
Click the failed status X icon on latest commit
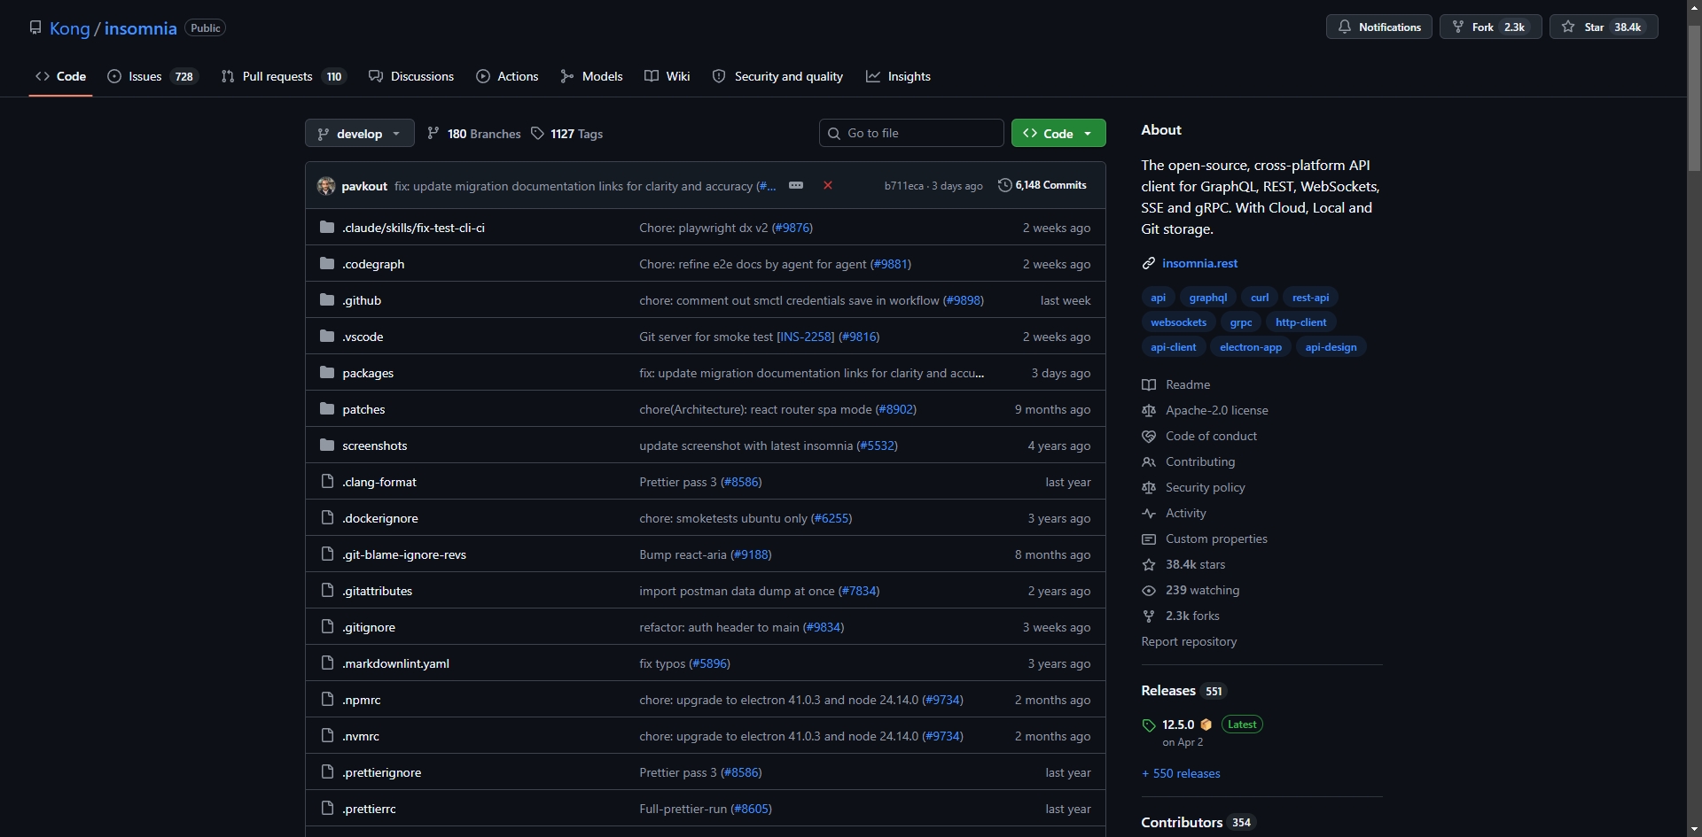(x=827, y=185)
